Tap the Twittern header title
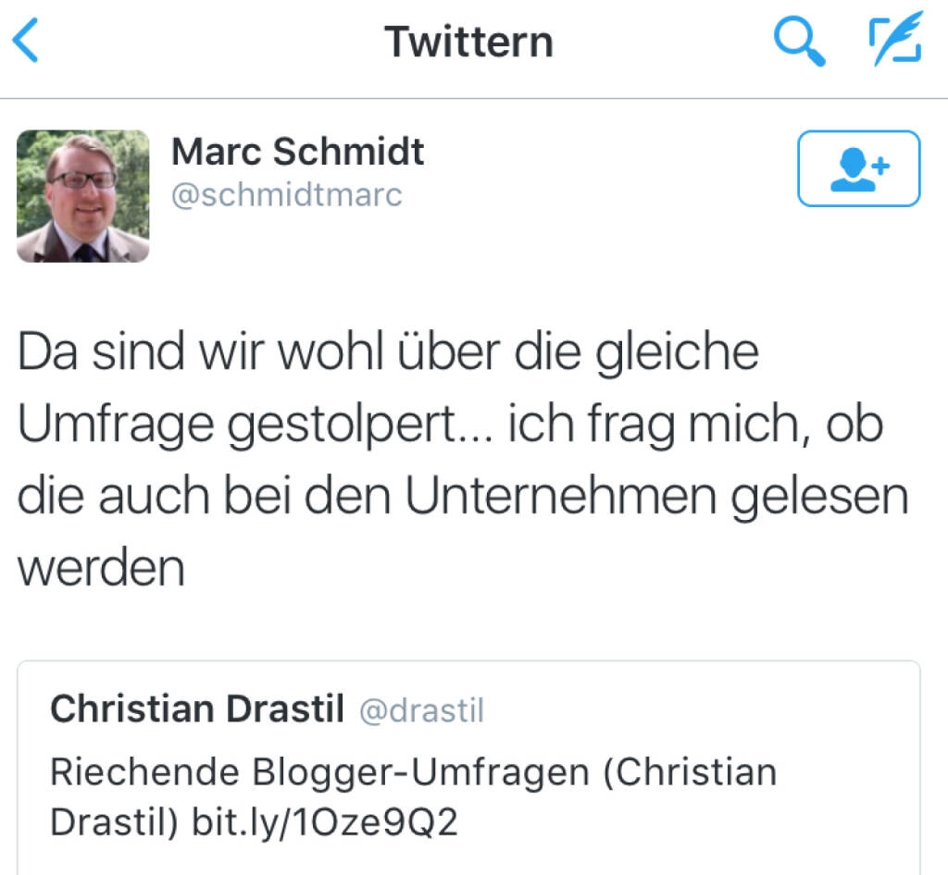 coord(468,43)
